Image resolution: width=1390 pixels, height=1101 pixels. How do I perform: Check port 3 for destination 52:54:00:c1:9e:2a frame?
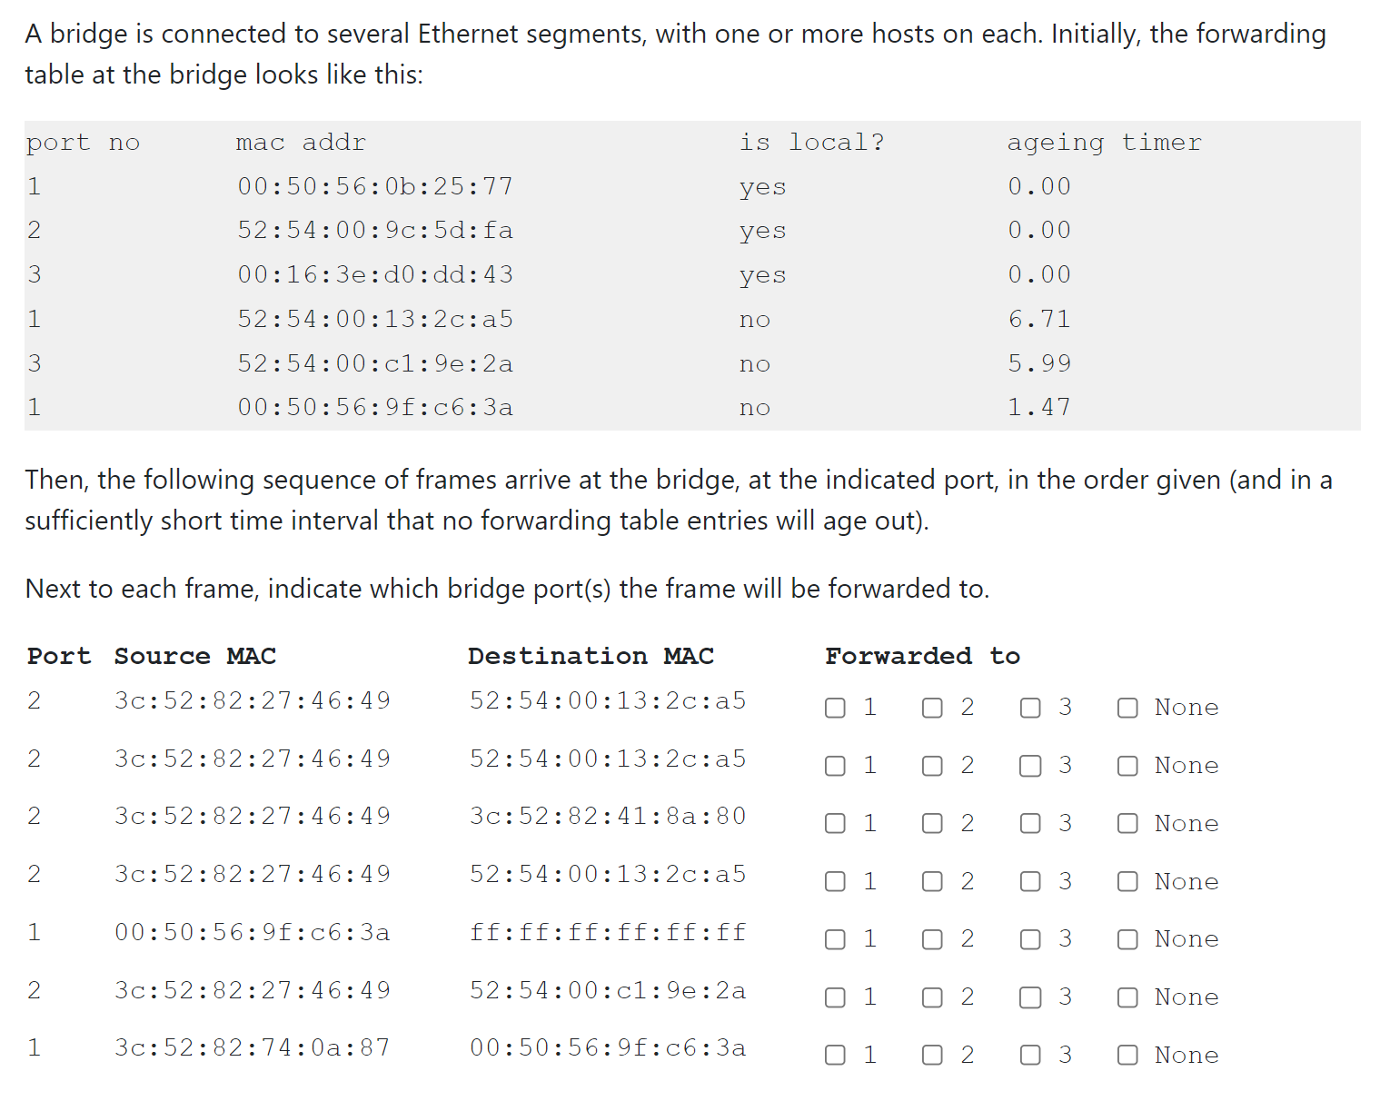click(x=1030, y=997)
